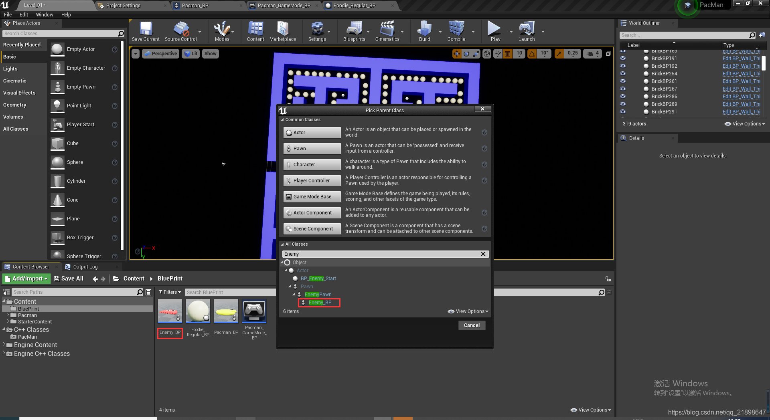This screenshot has height=420, width=770.
Task: Cancel the Pick Parent Class dialog
Action: point(472,325)
